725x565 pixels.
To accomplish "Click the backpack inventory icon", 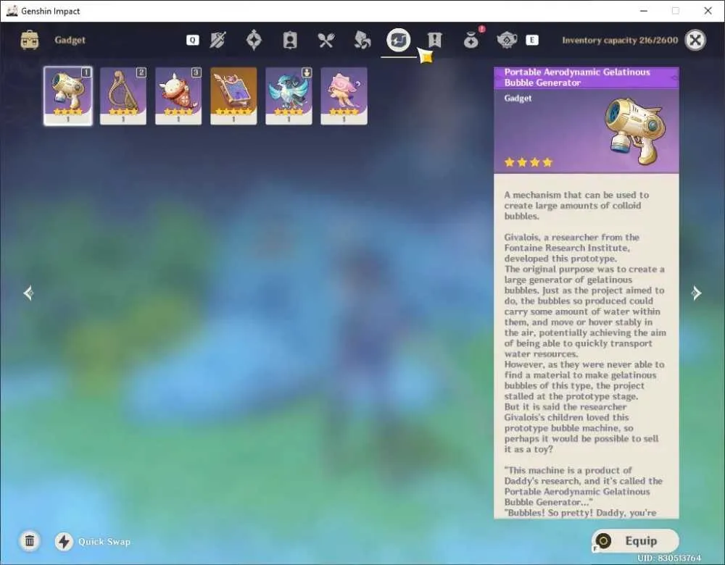I will 30,40.
